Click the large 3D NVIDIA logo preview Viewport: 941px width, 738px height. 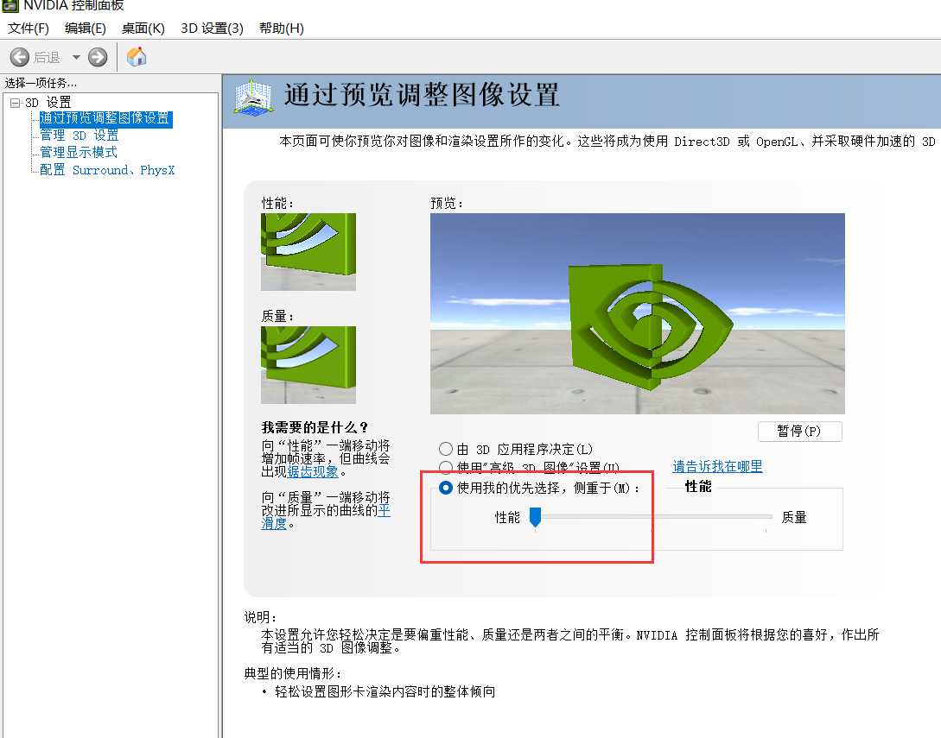pyautogui.click(x=638, y=313)
